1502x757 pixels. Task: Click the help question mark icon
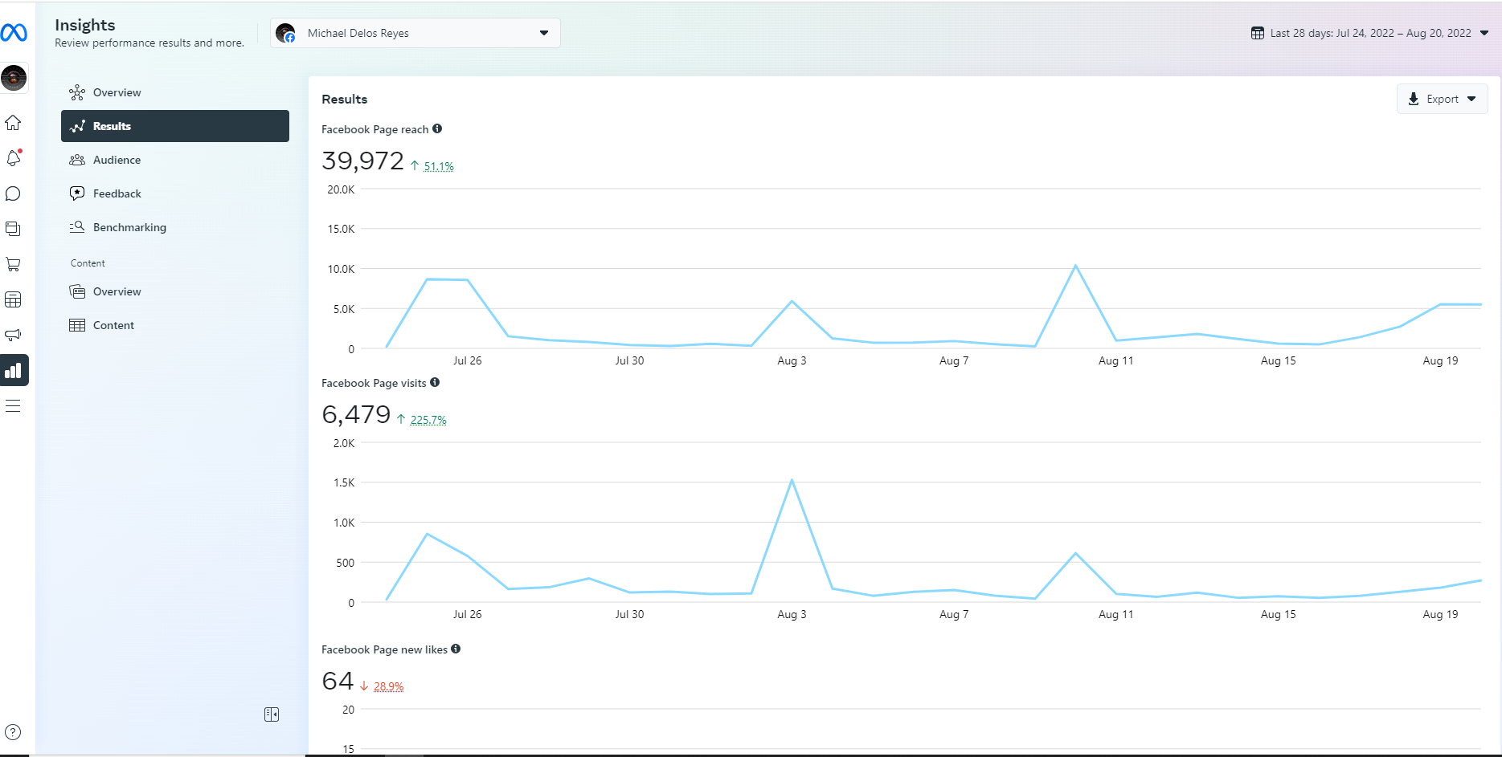click(x=13, y=732)
